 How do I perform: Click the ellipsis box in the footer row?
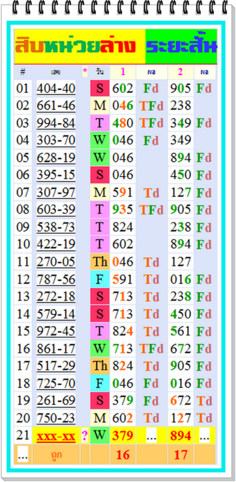click(23, 454)
